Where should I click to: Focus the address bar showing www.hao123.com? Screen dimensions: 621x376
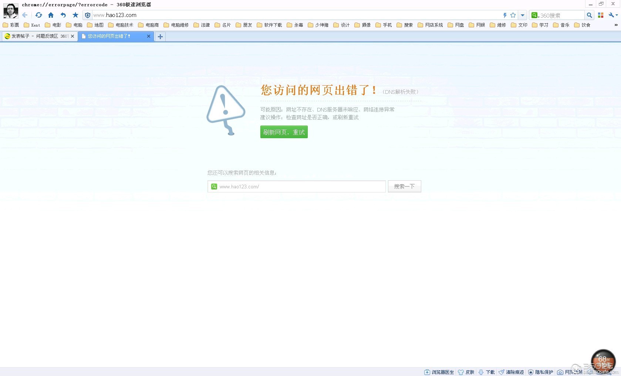click(x=296, y=15)
